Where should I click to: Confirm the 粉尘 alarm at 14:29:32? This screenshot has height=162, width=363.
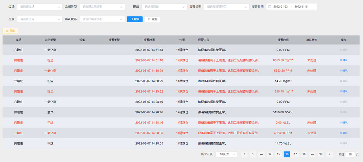(344, 92)
